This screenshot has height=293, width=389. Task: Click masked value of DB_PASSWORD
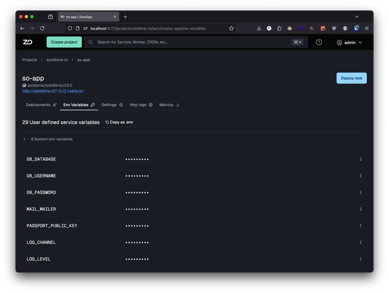tap(137, 193)
